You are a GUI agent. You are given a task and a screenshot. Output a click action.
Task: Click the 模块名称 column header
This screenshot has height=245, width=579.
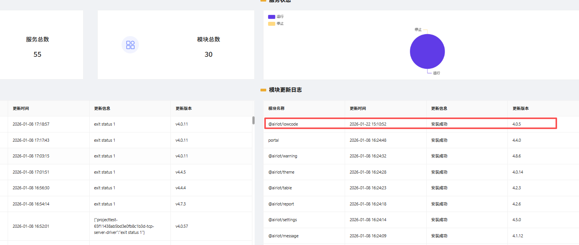coord(276,108)
